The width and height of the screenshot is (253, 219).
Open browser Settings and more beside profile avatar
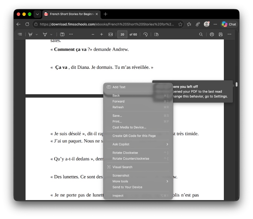click(x=215, y=24)
